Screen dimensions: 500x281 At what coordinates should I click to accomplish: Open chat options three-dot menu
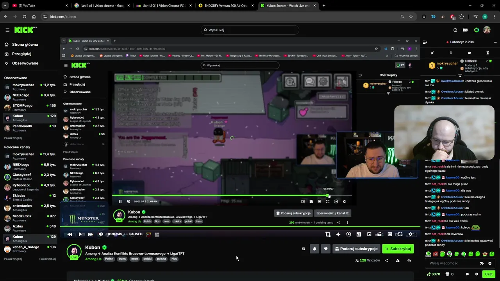point(495,42)
